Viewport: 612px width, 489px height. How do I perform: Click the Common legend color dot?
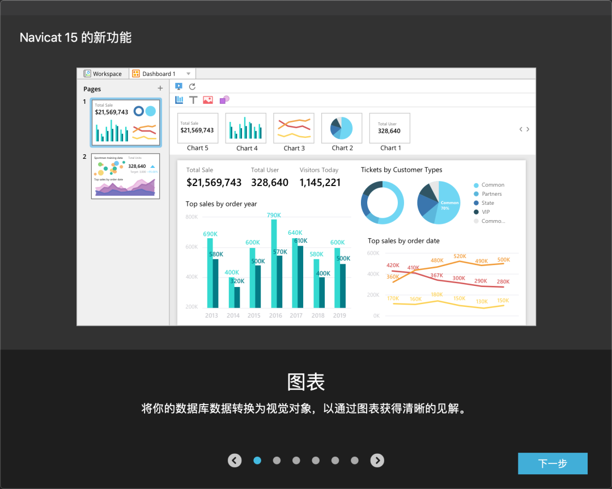click(x=476, y=186)
